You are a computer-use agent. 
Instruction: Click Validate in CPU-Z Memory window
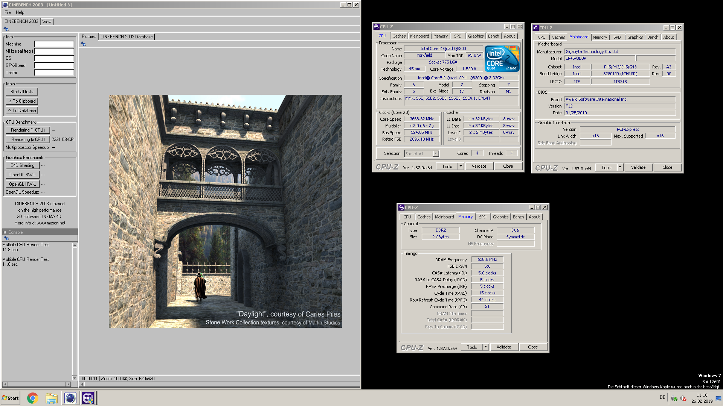click(x=504, y=347)
